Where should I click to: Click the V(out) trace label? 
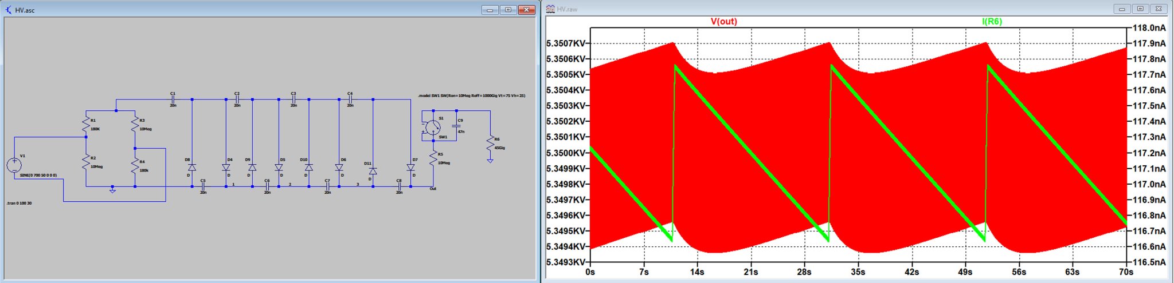pyautogui.click(x=724, y=21)
